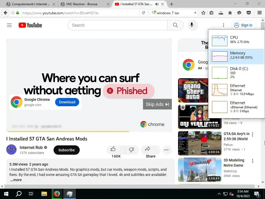The width and height of the screenshot is (265, 199).
Task: Click the windows 7 iso search box
Action: tap(174, 13)
